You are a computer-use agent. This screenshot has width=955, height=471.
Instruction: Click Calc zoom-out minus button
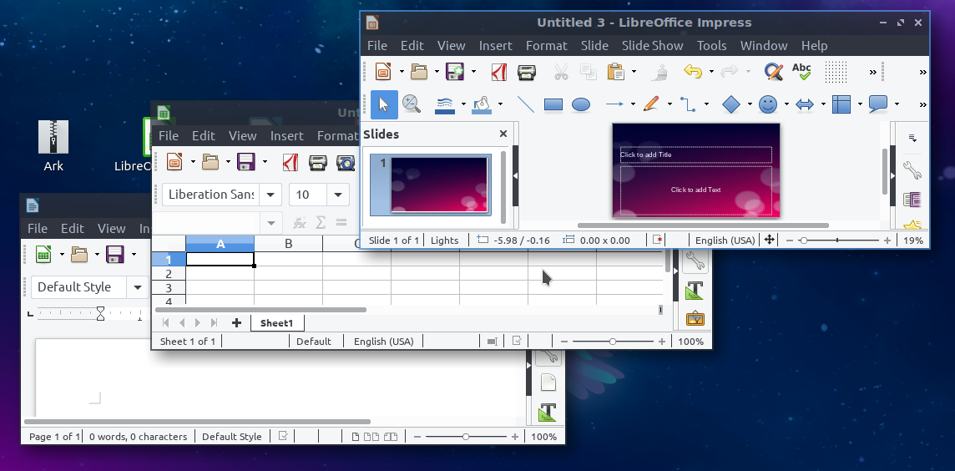[x=564, y=342]
